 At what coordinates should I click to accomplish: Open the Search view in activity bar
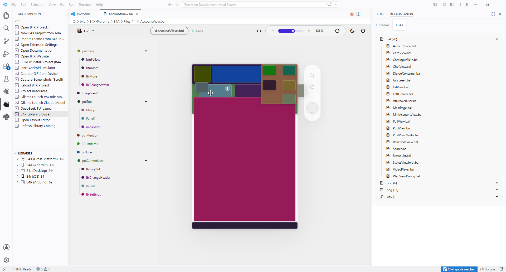(x=6, y=28)
